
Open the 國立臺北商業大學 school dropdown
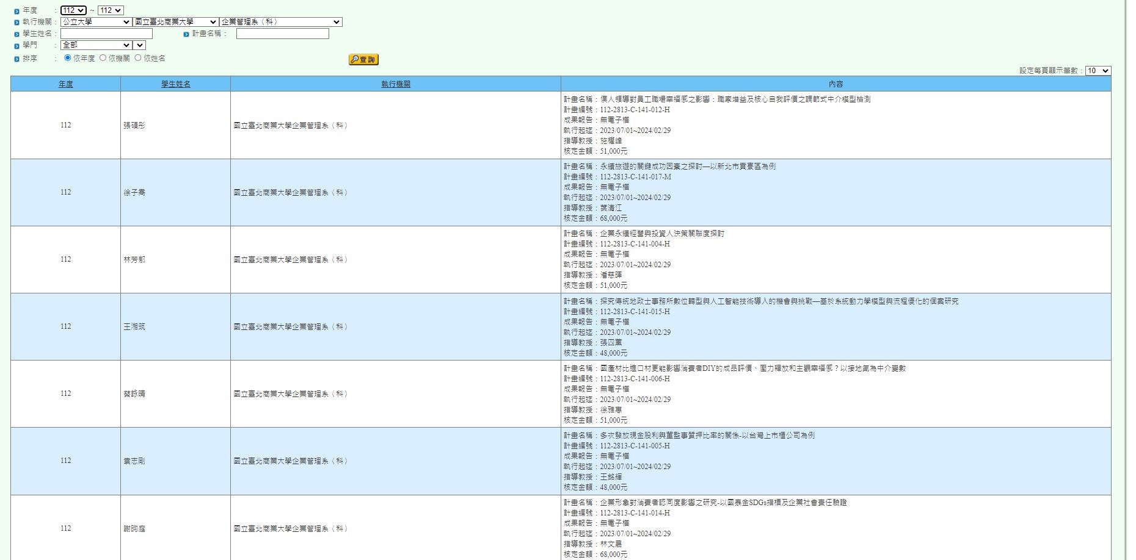point(176,22)
